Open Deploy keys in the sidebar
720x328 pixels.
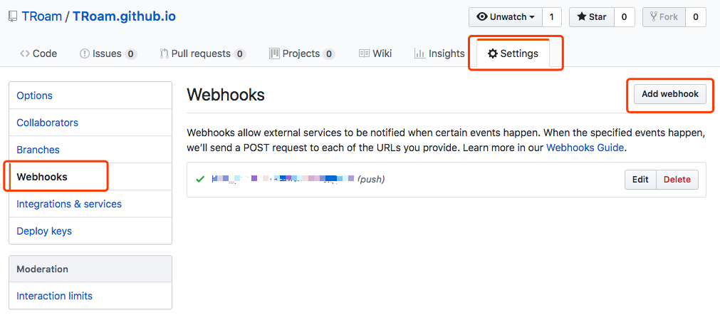(90, 231)
